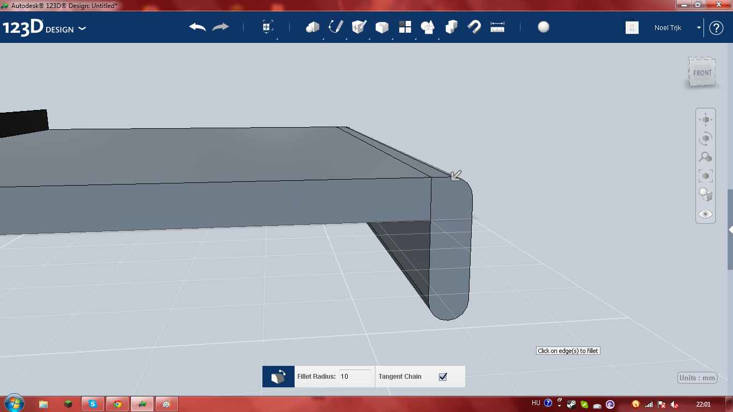Click the volume icon in the tray
733x412 pixels.
tap(675, 404)
